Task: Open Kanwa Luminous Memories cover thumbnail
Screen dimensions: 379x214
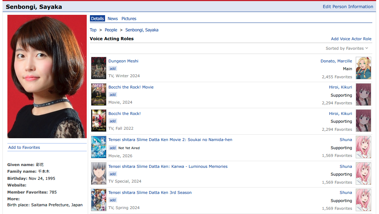Action: [x=99, y=173]
